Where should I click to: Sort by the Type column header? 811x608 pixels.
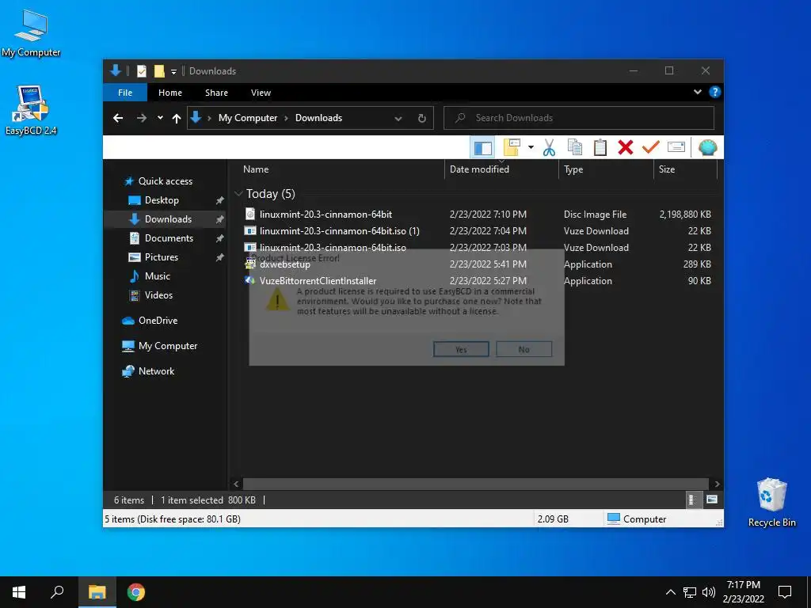tap(573, 169)
